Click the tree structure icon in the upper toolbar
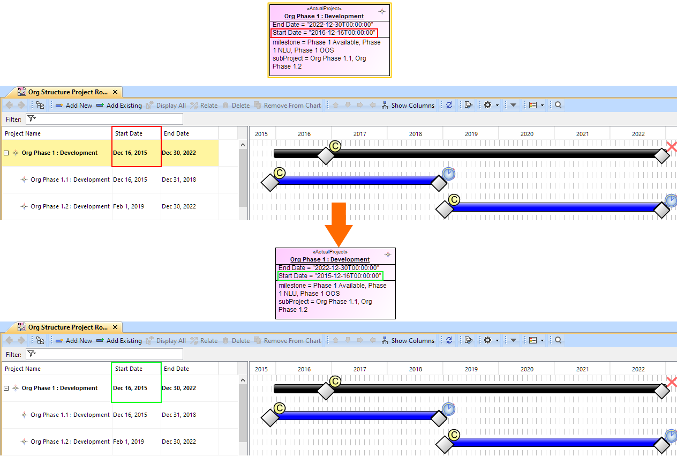677x456 pixels. pyautogui.click(x=40, y=106)
